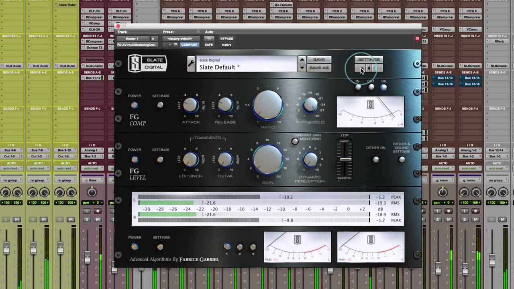514x289 pixels.
Task: Click the h button next to Master 1
Action: point(153,39)
